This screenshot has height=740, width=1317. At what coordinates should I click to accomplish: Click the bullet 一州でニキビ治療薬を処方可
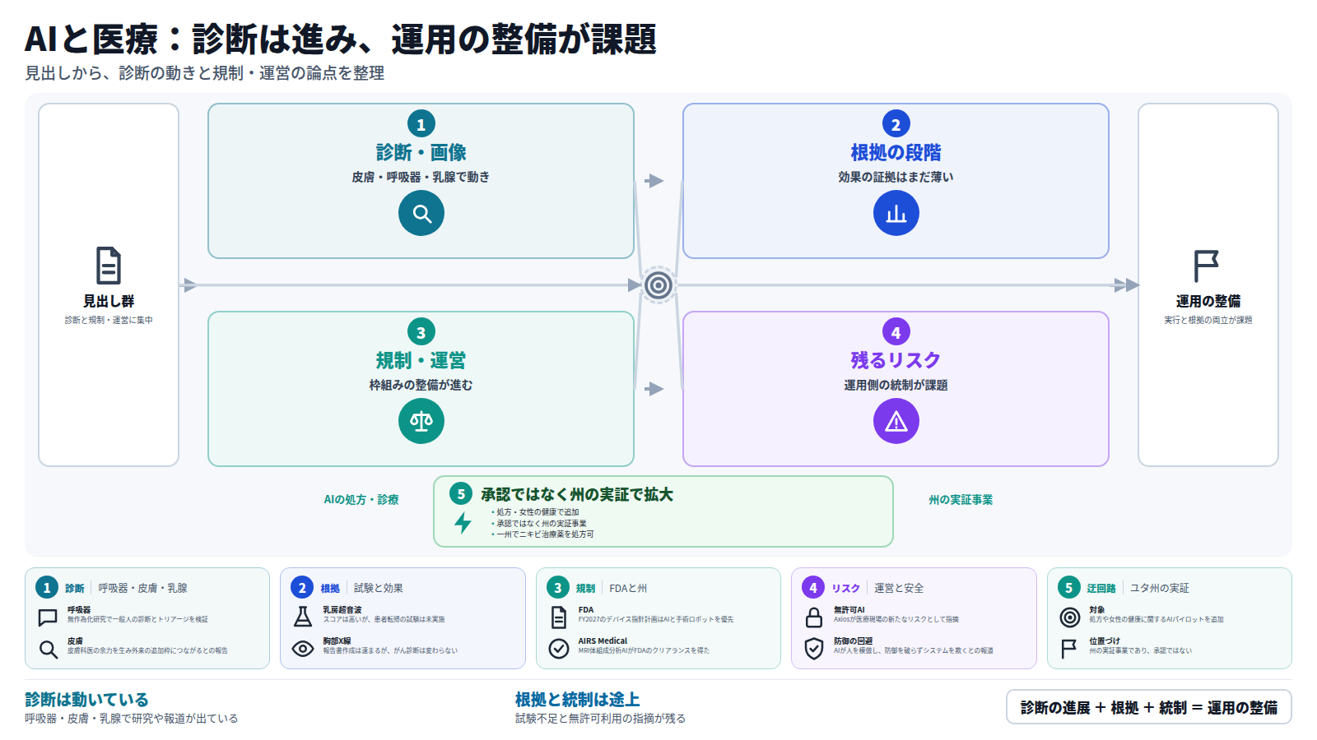click(x=545, y=534)
